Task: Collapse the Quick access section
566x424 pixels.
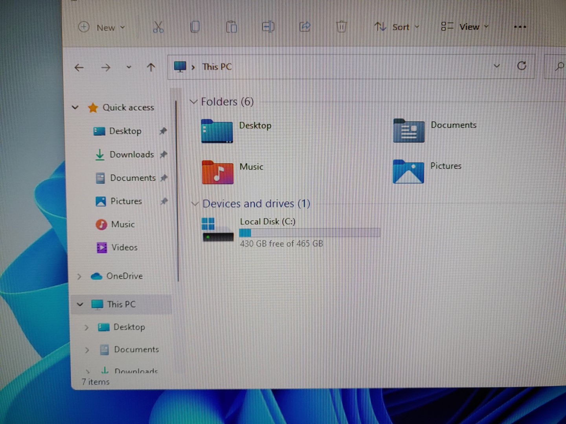Action: point(75,107)
